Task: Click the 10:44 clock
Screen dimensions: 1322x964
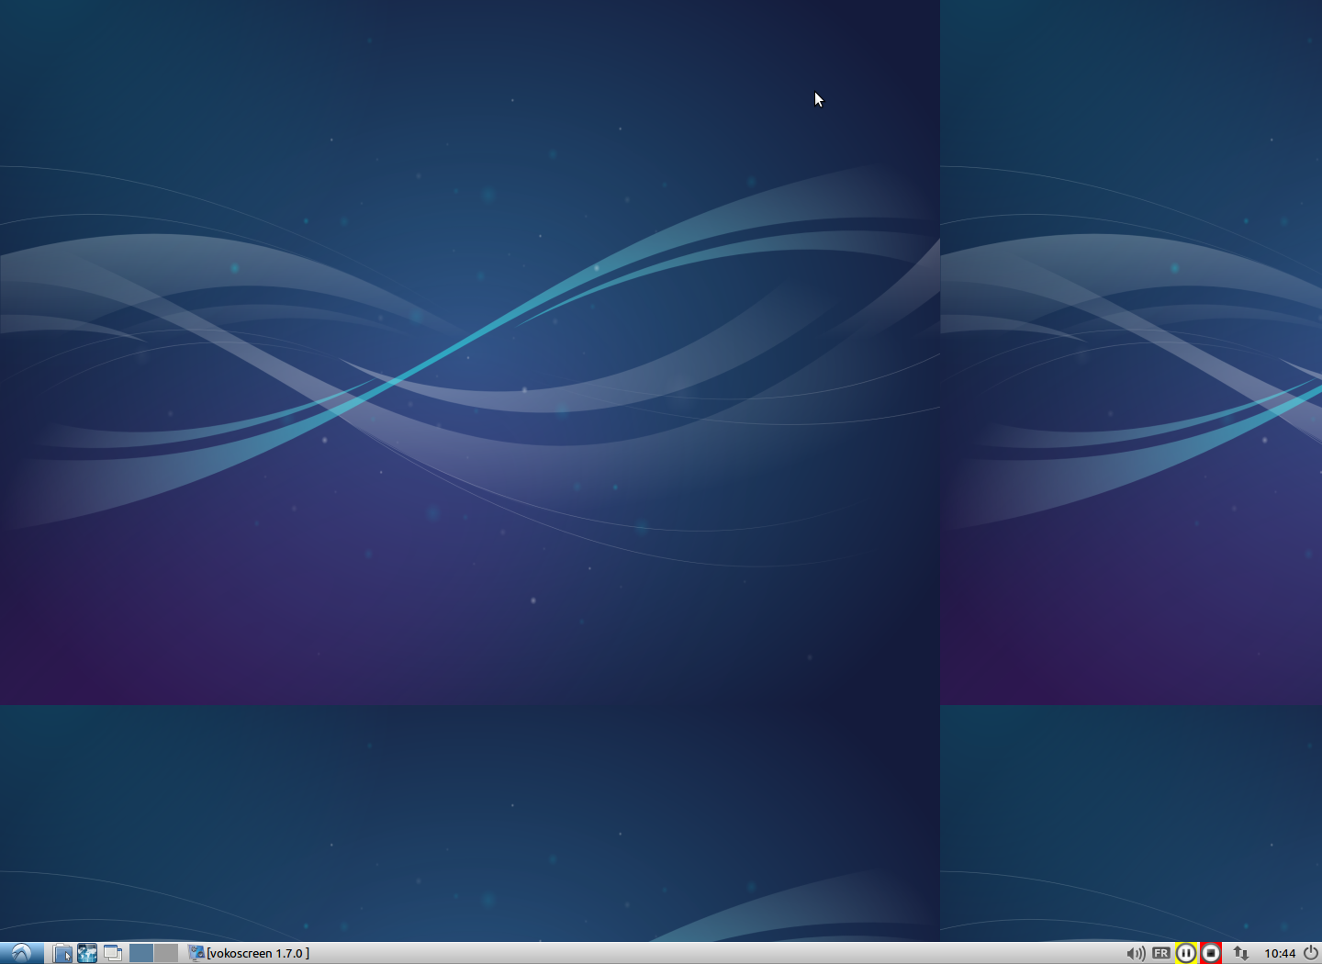Action: [x=1280, y=953]
